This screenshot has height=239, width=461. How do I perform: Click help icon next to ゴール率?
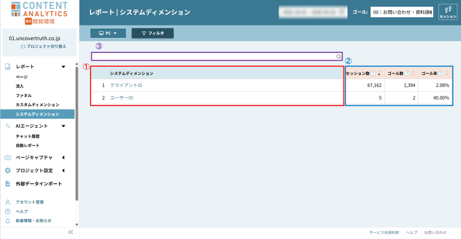click(441, 73)
